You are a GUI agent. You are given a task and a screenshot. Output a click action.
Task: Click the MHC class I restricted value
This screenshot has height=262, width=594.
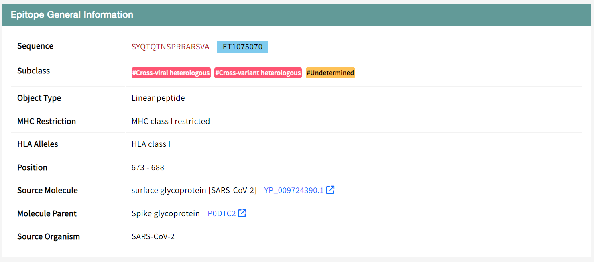(171, 121)
